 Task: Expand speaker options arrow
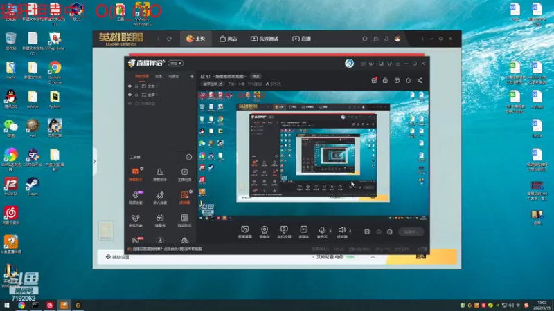coord(350,231)
